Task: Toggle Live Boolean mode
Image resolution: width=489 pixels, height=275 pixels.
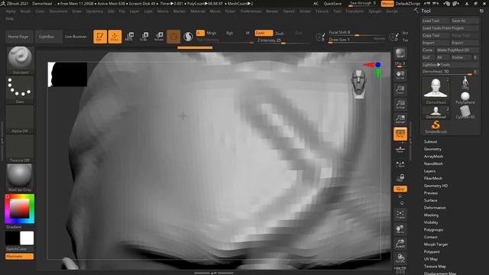Action: (x=76, y=37)
